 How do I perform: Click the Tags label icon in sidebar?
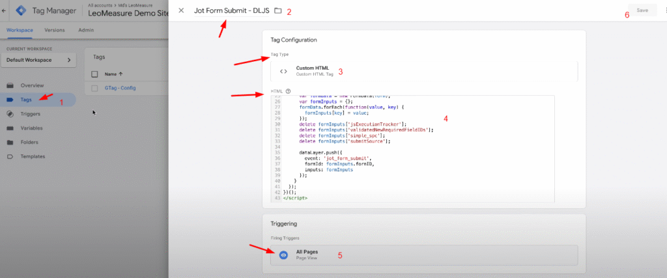tap(10, 100)
